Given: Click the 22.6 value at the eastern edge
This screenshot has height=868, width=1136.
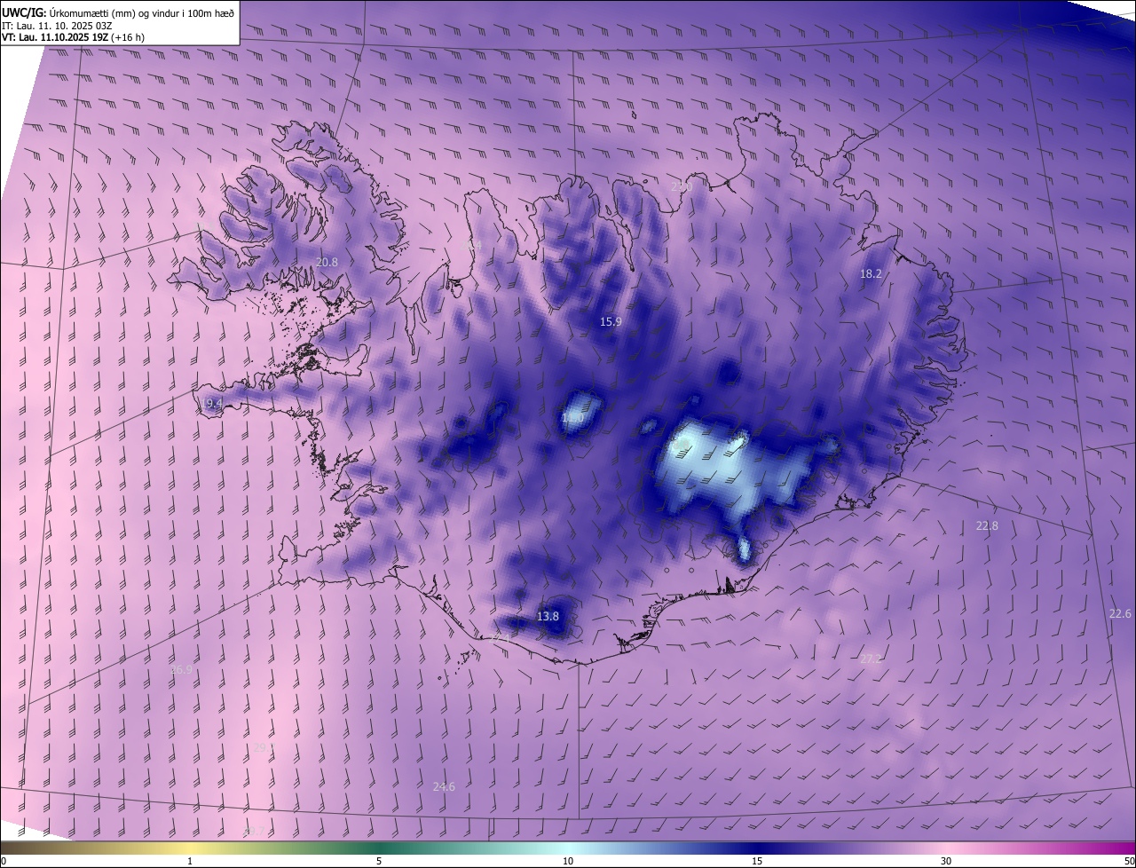Looking at the screenshot, I should [x=1120, y=614].
